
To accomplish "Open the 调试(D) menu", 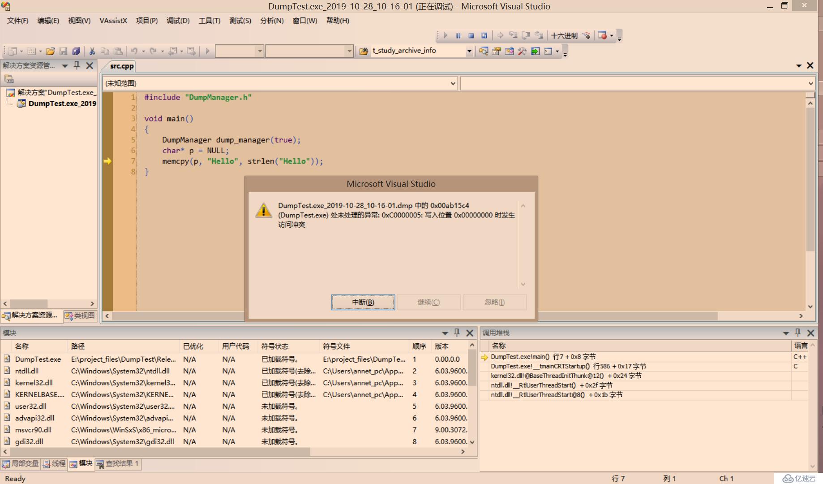I will tap(178, 21).
